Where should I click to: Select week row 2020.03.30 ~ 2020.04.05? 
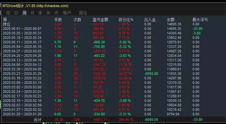[22, 69]
